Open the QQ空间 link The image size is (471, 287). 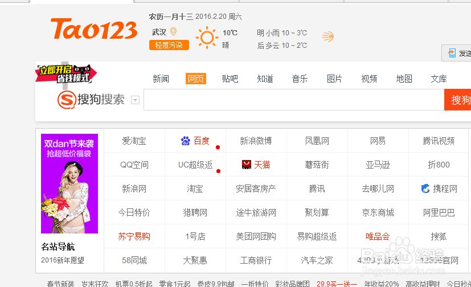click(x=134, y=165)
